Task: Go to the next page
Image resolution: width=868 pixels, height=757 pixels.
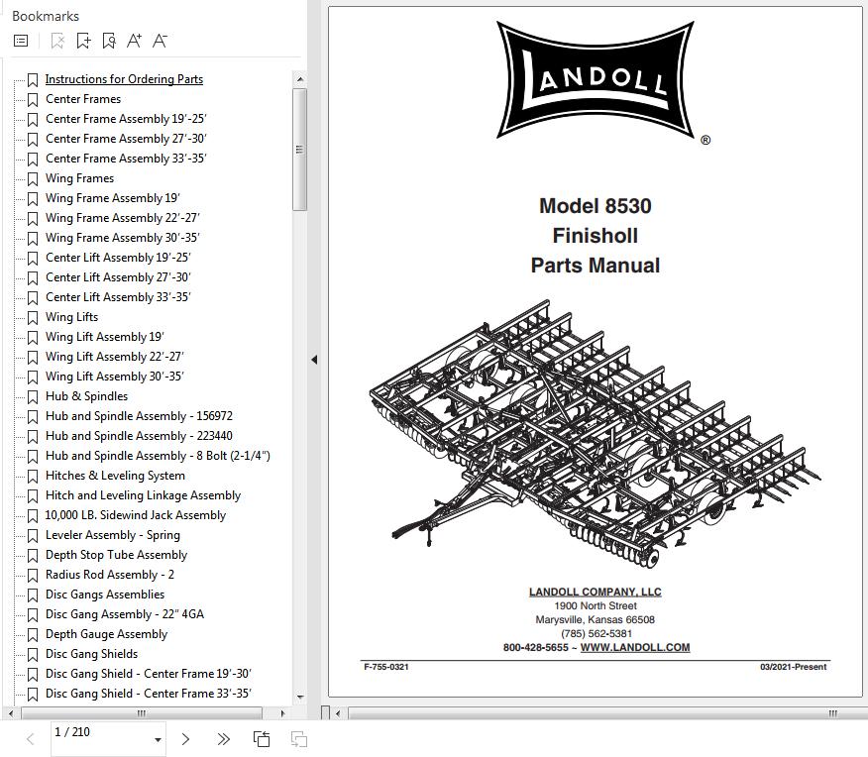Action: click(185, 739)
